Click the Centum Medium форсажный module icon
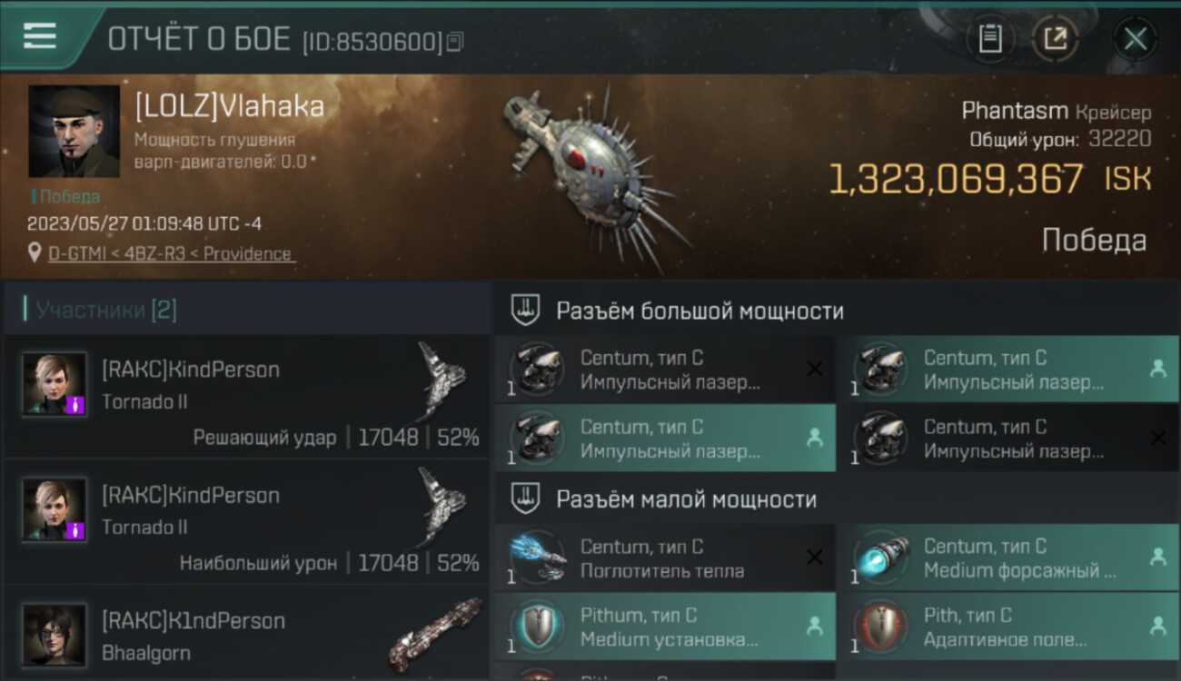This screenshot has width=1181, height=681. [881, 558]
